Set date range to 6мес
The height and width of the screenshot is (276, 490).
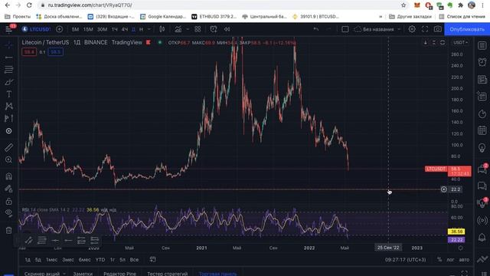pyautogui.click(x=84, y=259)
